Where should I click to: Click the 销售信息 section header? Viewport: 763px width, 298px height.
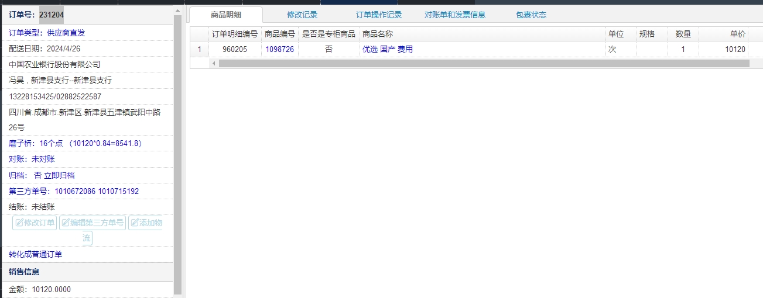(x=88, y=272)
